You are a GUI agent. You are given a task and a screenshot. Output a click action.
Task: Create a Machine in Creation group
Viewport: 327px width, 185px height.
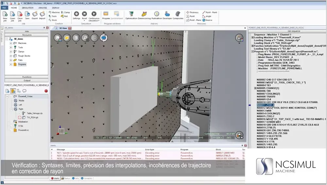(54, 12)
